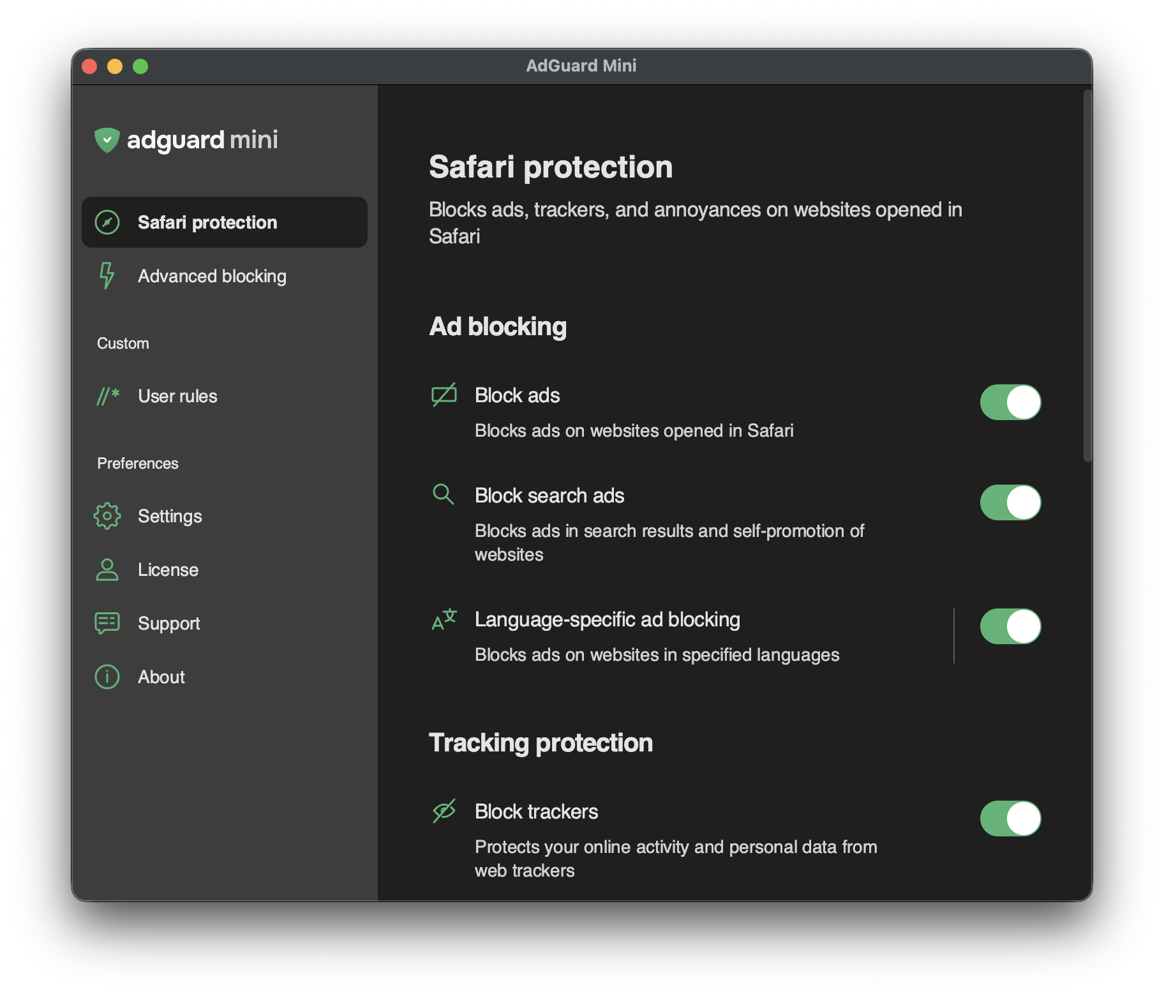Screen dimensions: 1164x996
Task: Turn off the Block ads toggle
Action: point(1010,402)
